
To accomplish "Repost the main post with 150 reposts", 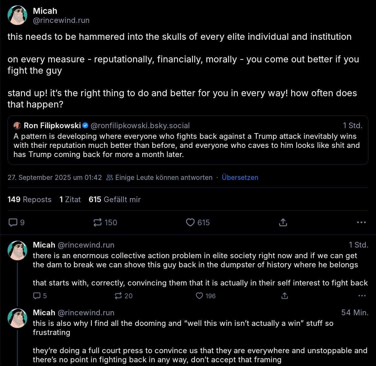I will coord(105,222).
